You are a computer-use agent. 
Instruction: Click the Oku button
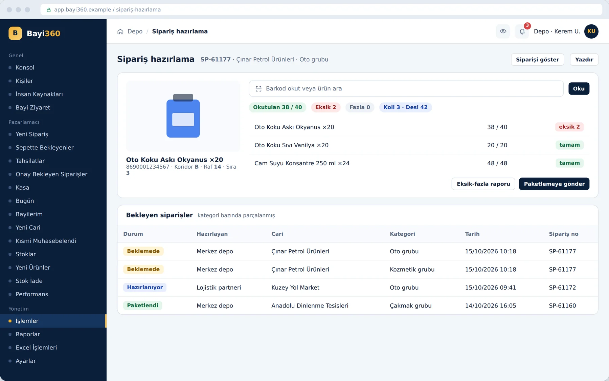[579, 89]
